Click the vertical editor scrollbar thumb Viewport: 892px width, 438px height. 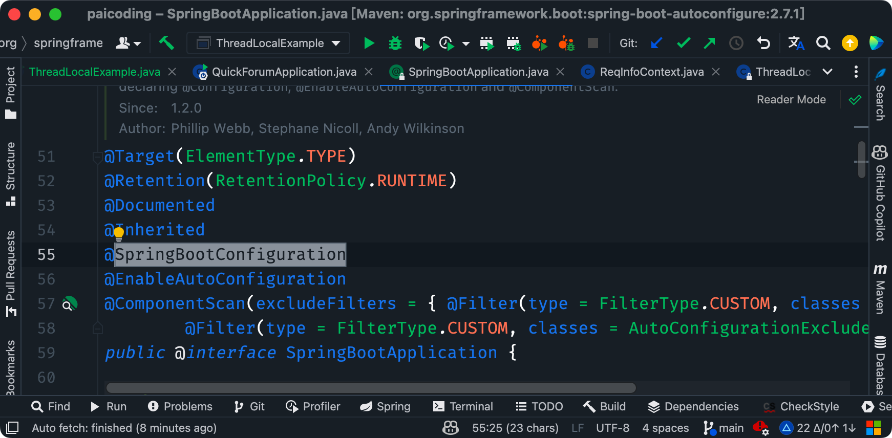[862, 160]
